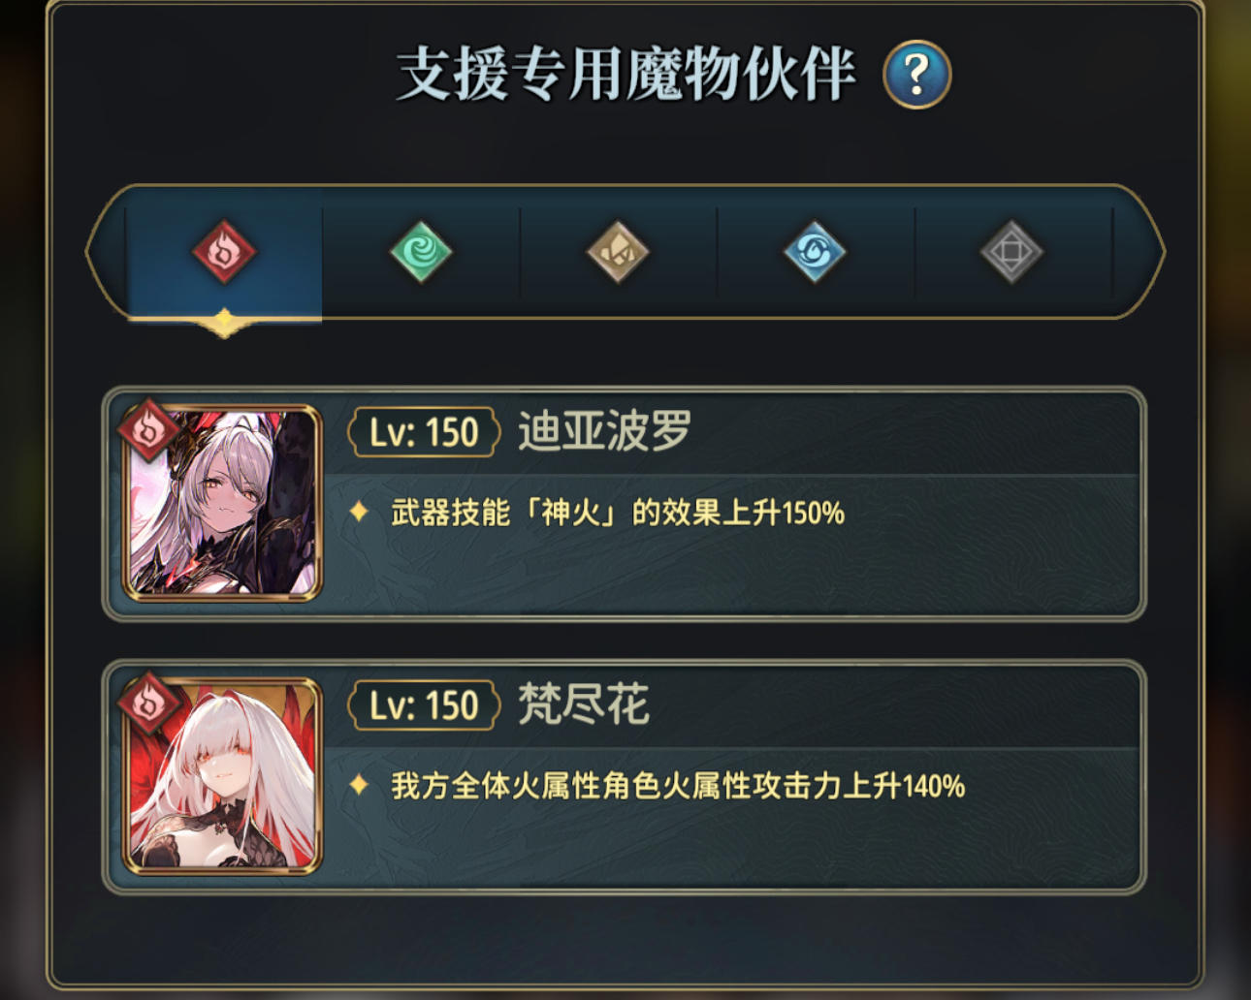Select the 迪亚波罗 name label
Image resolution: width=1251 pixels, height=1000 pixels.
[x=604, y=431]
